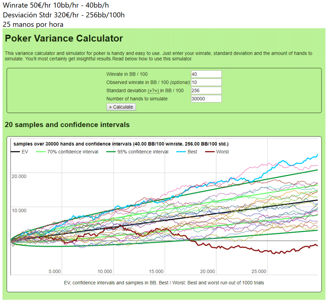
Task: Click the black EV line swatch in legend
Action: (16, 152)
